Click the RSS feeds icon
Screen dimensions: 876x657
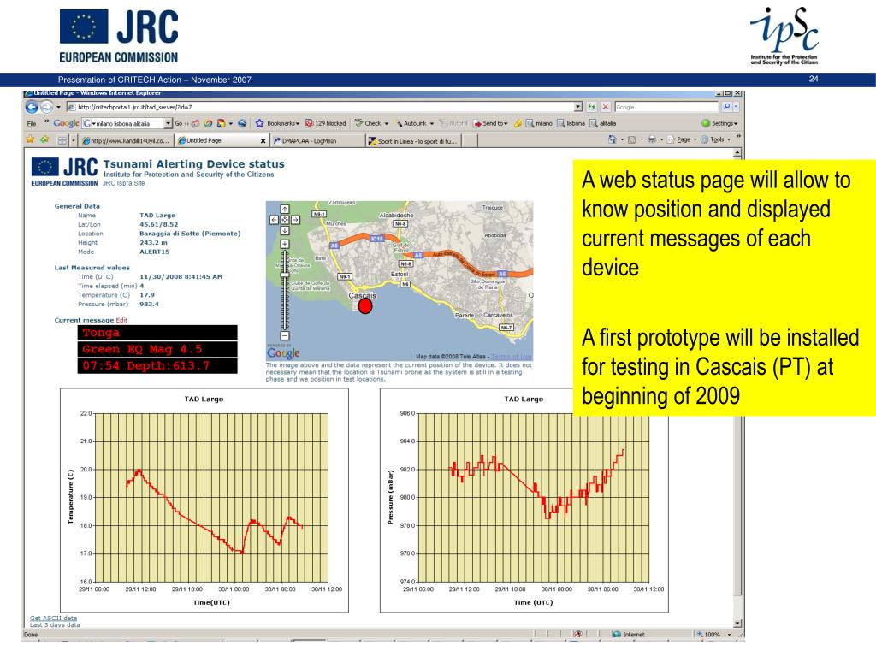point(632,139)
